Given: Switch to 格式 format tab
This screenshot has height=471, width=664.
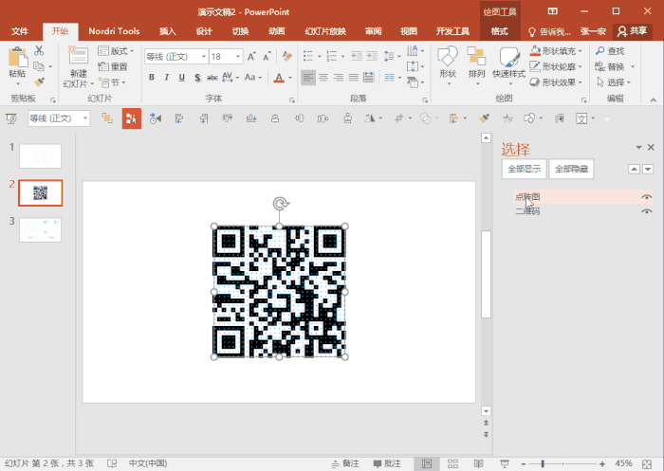Looking at the screenshot, I should click(499, 31).
